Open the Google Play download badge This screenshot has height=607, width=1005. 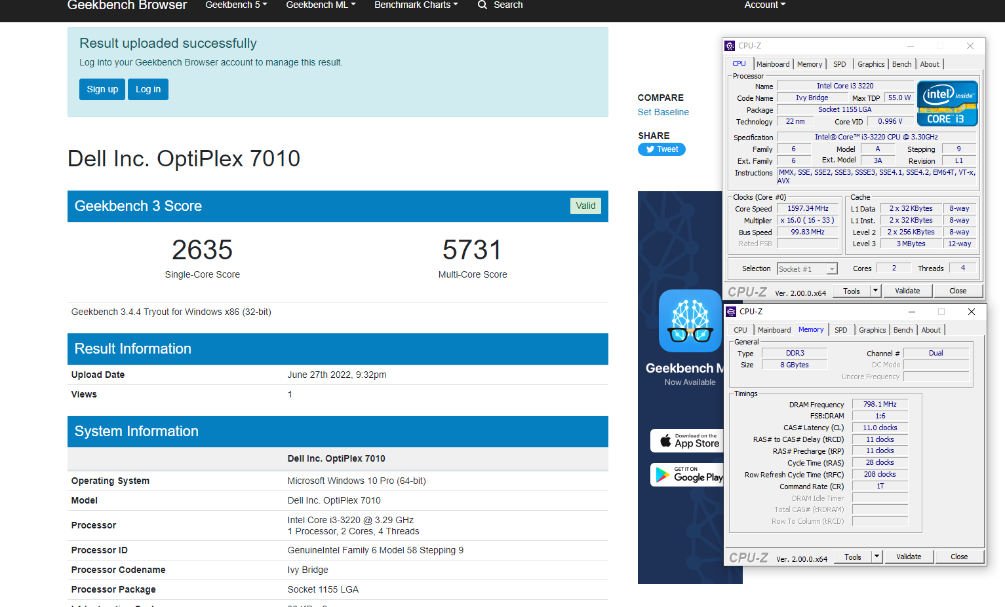[688, 475]
